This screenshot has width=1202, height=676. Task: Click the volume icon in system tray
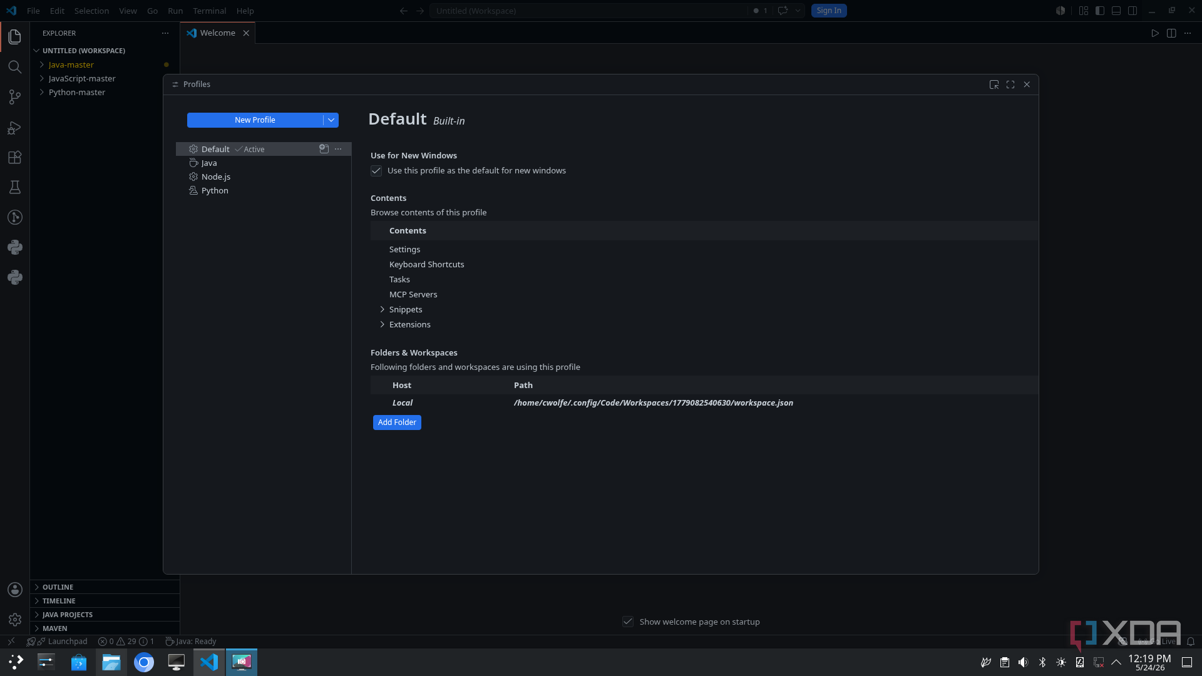click(1023, 662)
